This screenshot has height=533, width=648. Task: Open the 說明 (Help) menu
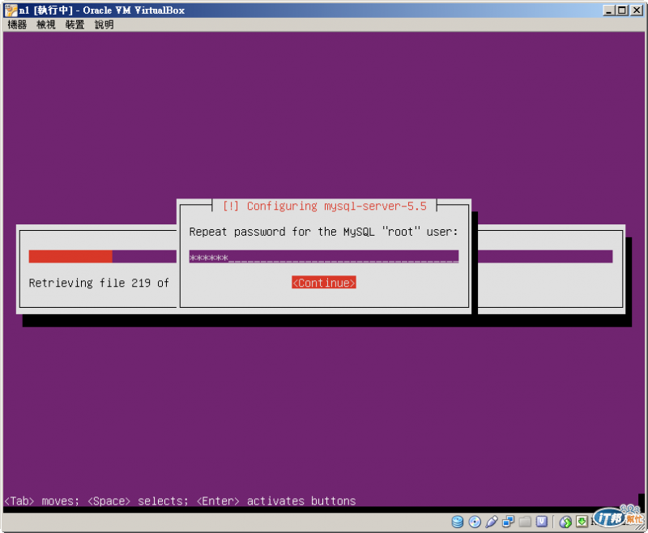pos(104,25)
